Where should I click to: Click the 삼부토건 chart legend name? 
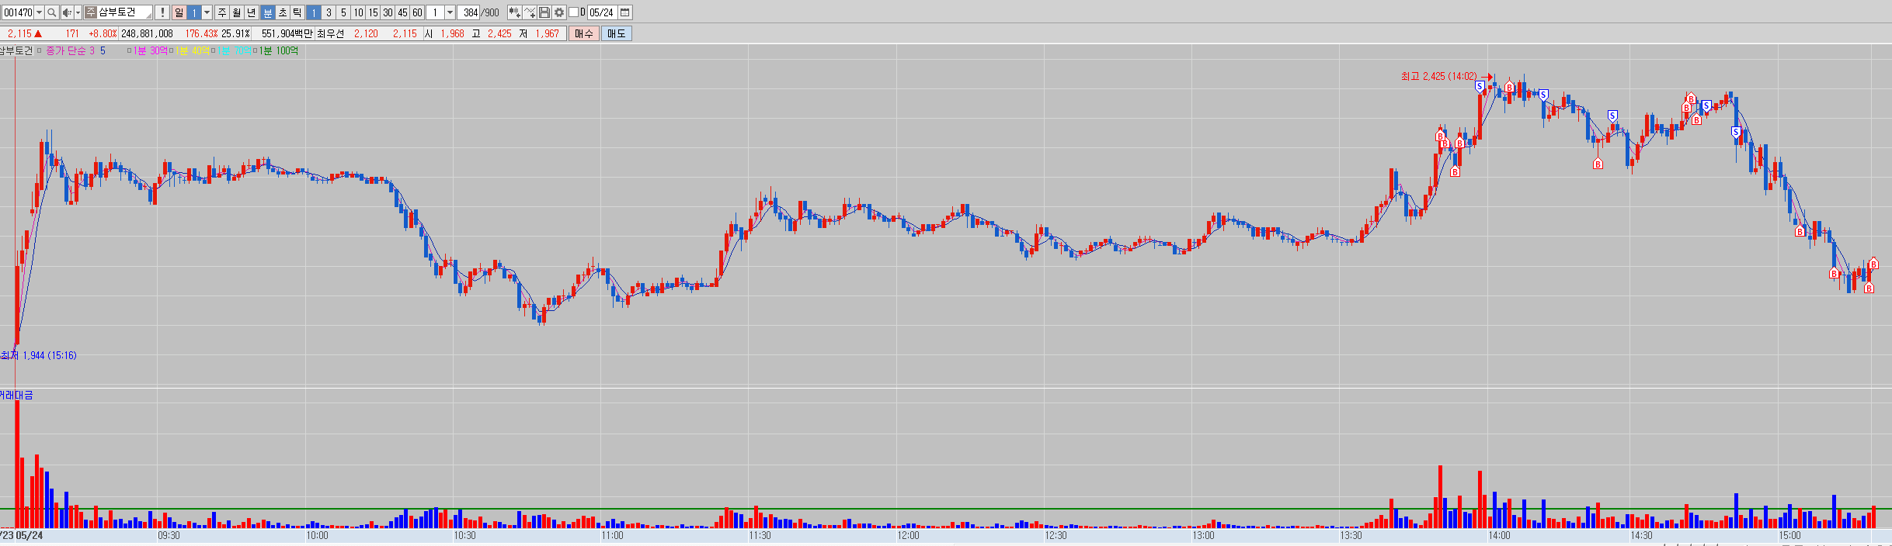16,50
